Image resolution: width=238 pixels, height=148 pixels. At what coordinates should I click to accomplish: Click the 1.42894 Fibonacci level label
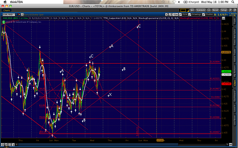point(215,62)
